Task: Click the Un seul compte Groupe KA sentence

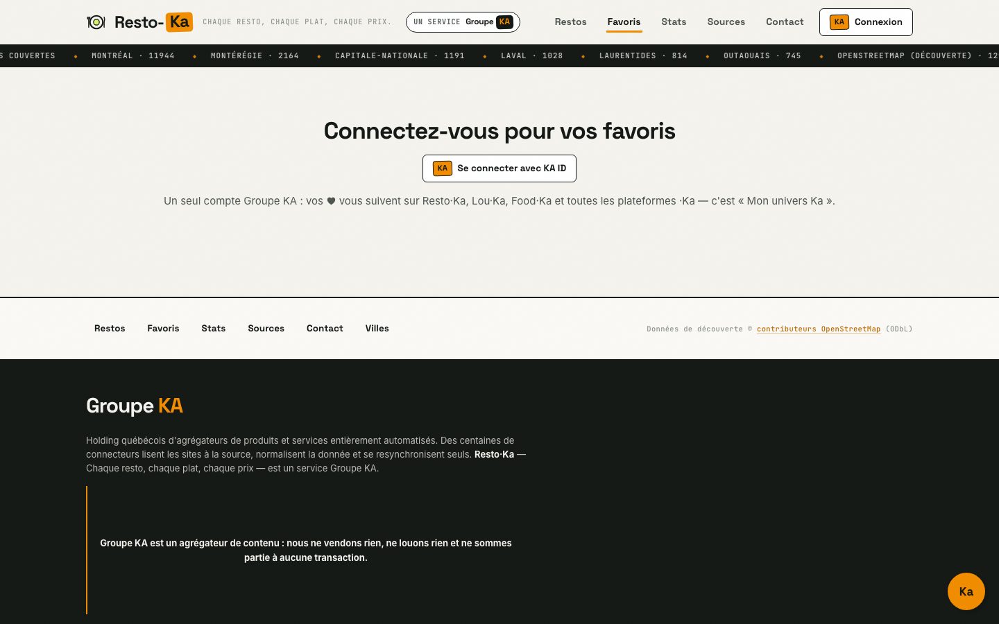Action: (499, 201)
